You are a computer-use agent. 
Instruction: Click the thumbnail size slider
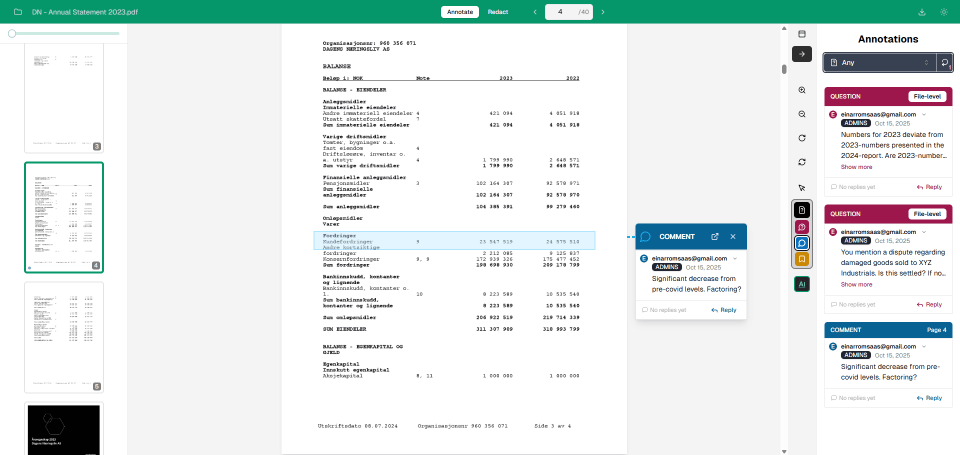click(64, 33)
